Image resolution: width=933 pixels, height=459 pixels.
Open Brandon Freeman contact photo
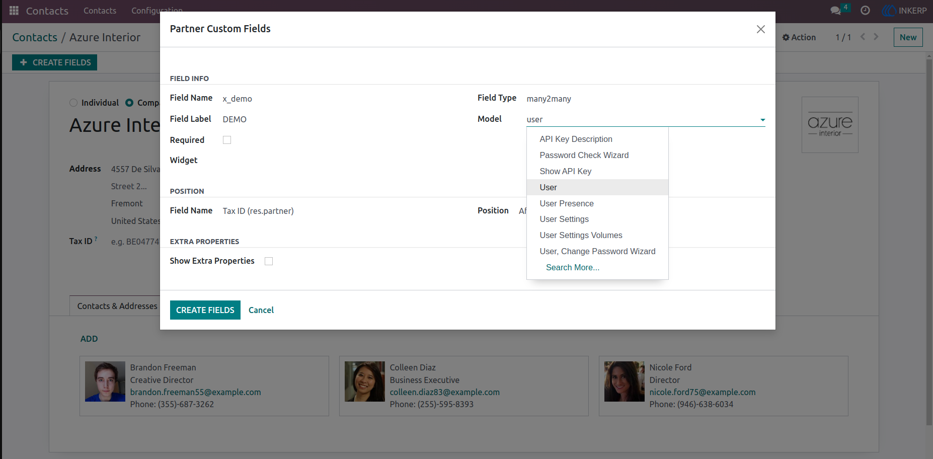[105, 381]
